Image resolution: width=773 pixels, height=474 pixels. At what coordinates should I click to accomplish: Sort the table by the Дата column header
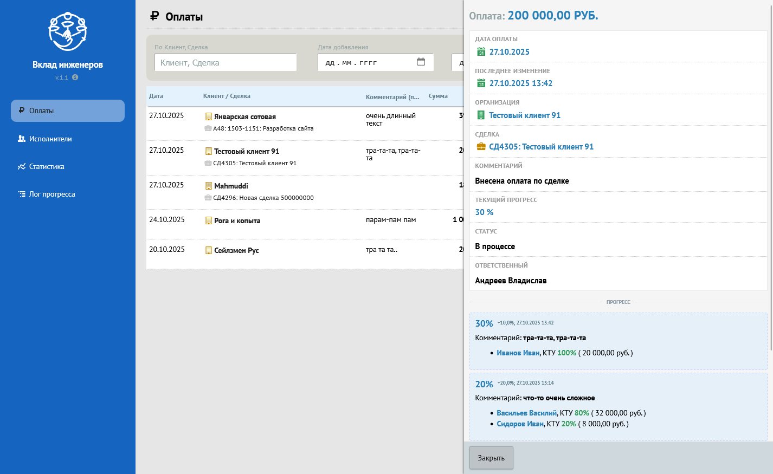pos(156,96)
